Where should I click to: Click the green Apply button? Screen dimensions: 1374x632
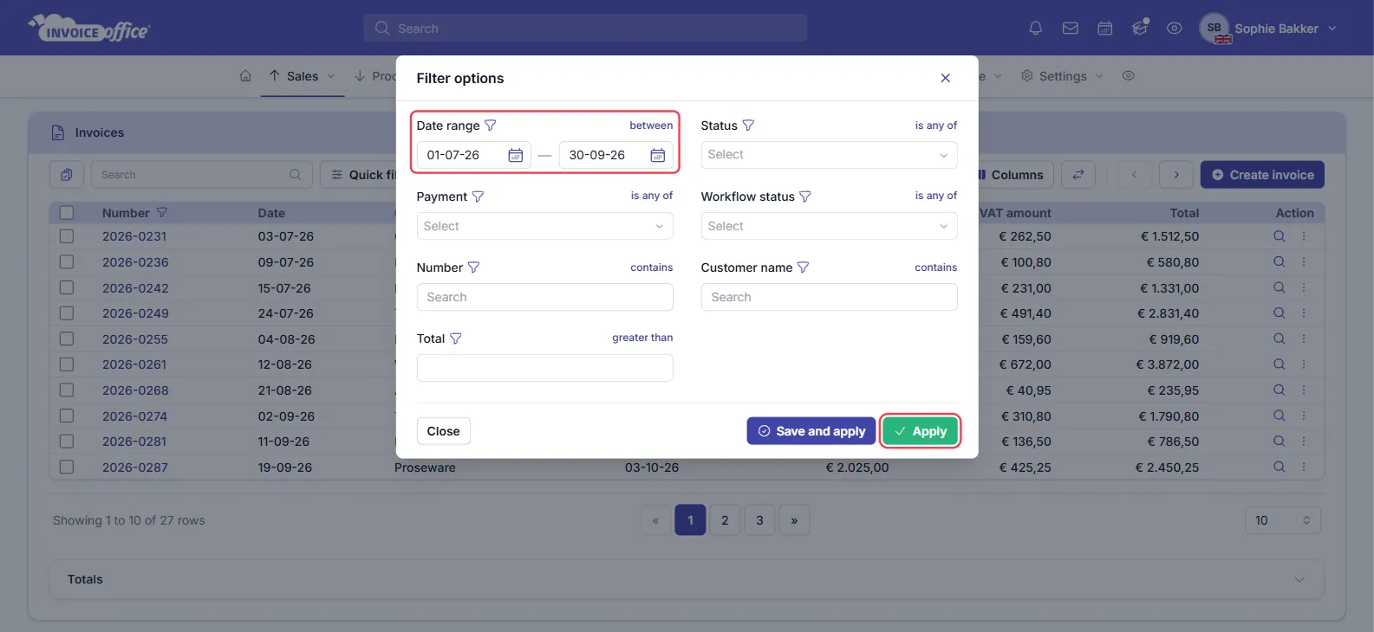tap(920, 431)
